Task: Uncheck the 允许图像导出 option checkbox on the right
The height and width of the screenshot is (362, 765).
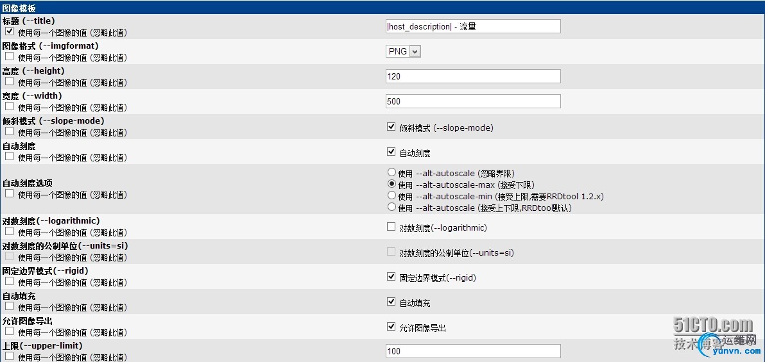Action: tap(391, 326)
